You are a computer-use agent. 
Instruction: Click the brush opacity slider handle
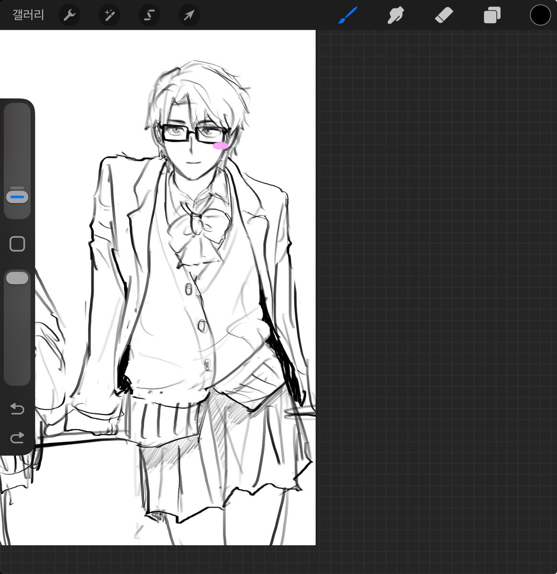pyautogui.click(x=17, y=278)
